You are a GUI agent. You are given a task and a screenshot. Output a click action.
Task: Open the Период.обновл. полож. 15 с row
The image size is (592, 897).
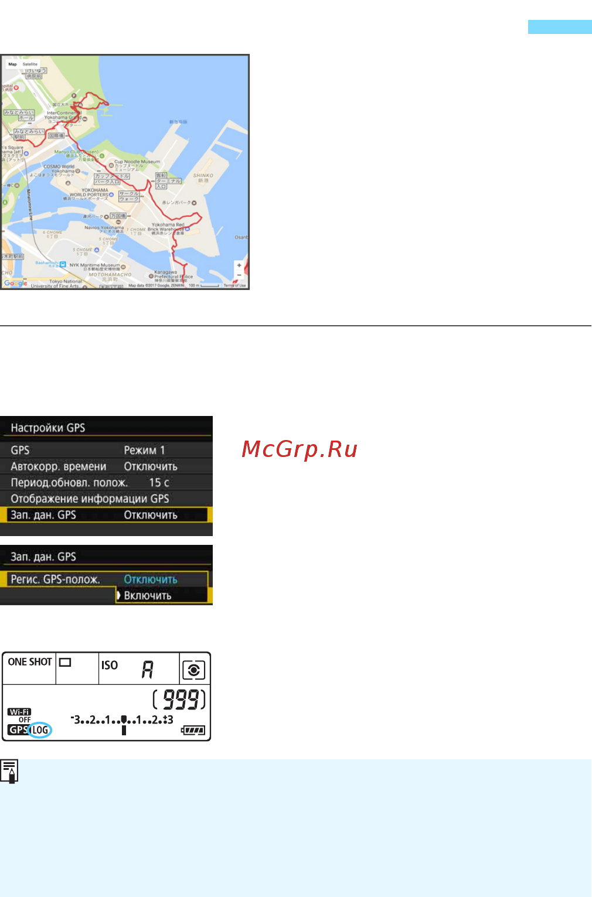106,482
